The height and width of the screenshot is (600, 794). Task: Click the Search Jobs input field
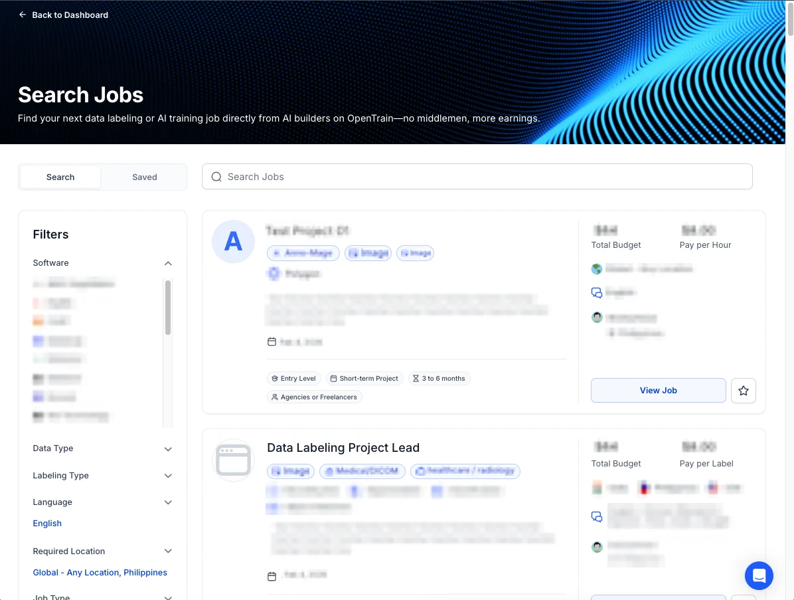pos(477,176)
